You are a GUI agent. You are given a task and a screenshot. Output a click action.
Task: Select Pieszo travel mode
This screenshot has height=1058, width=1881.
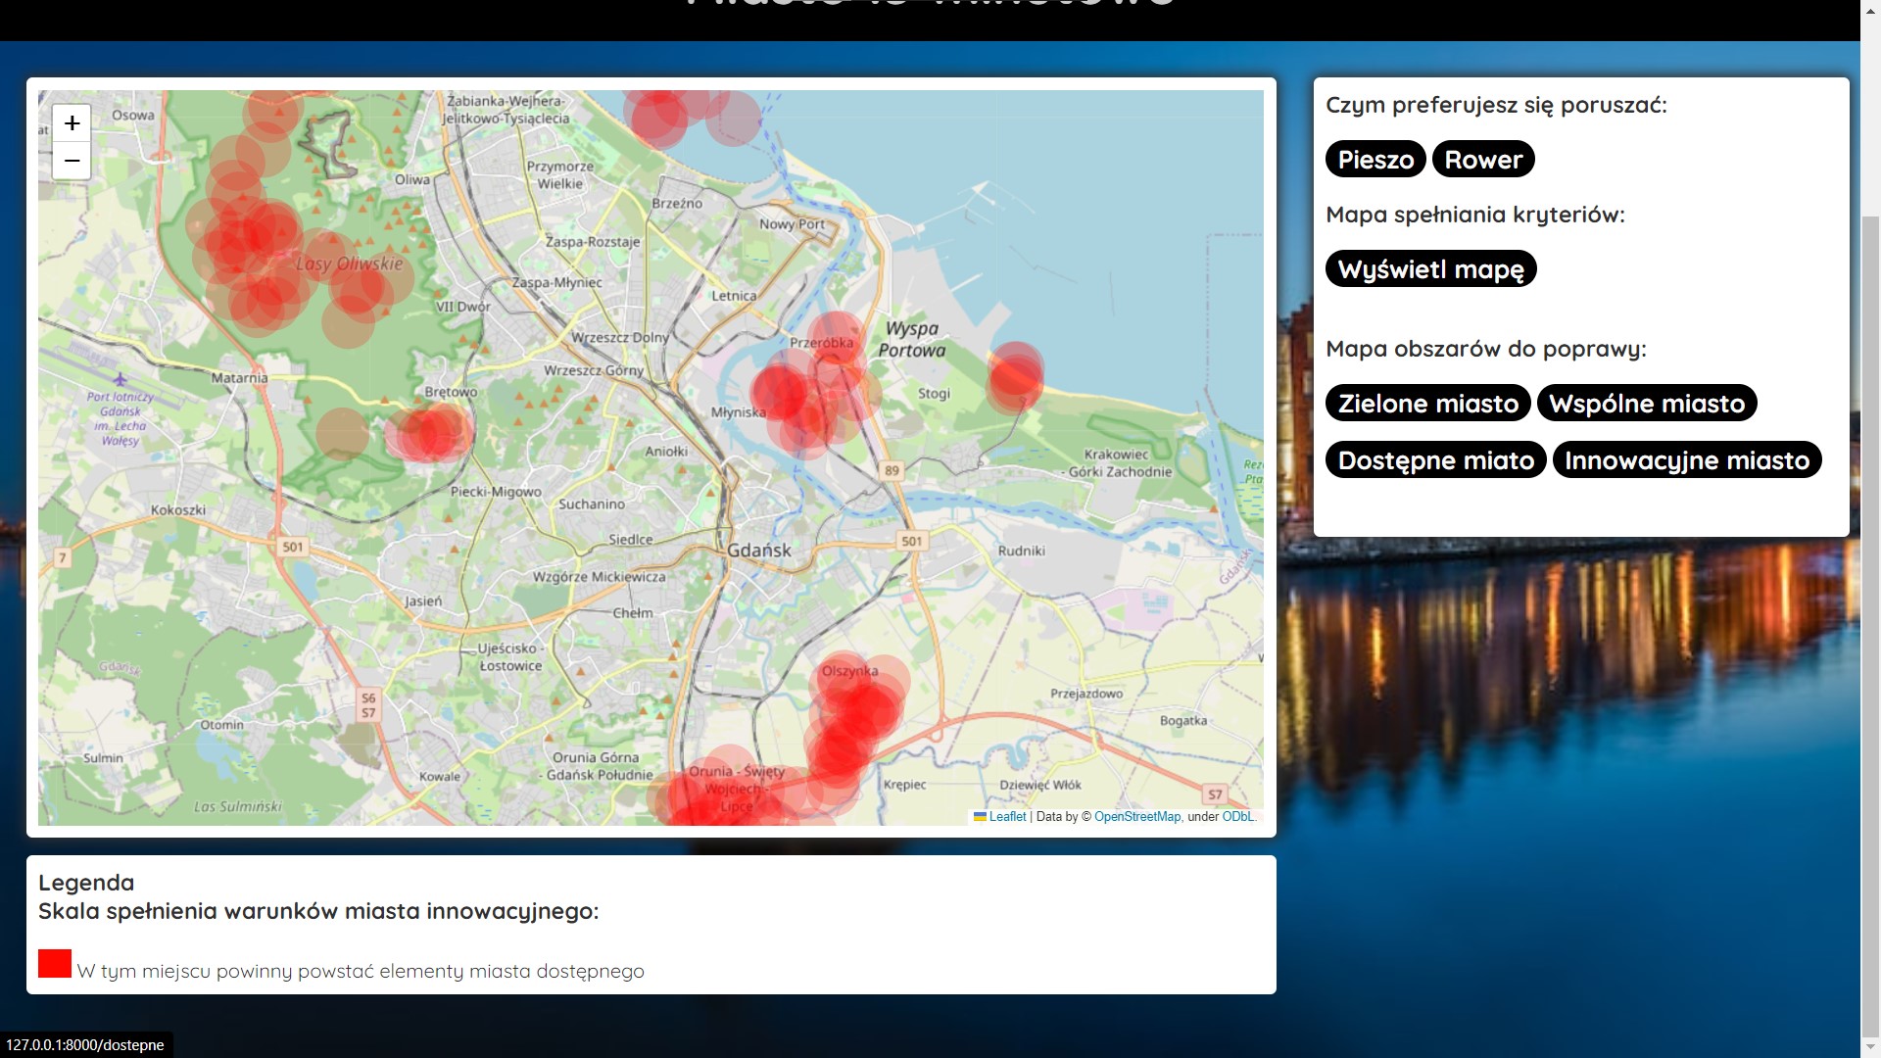1375,160
